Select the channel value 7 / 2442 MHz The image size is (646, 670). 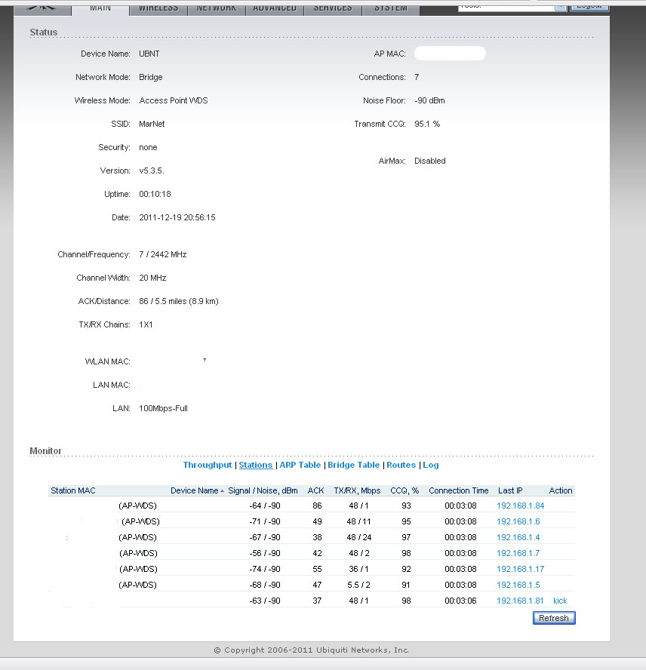pyautogui.click(x=163, y=255)
